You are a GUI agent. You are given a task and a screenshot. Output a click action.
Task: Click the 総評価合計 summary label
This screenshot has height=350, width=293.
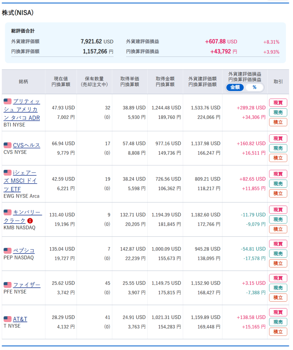tap(23, 31)
